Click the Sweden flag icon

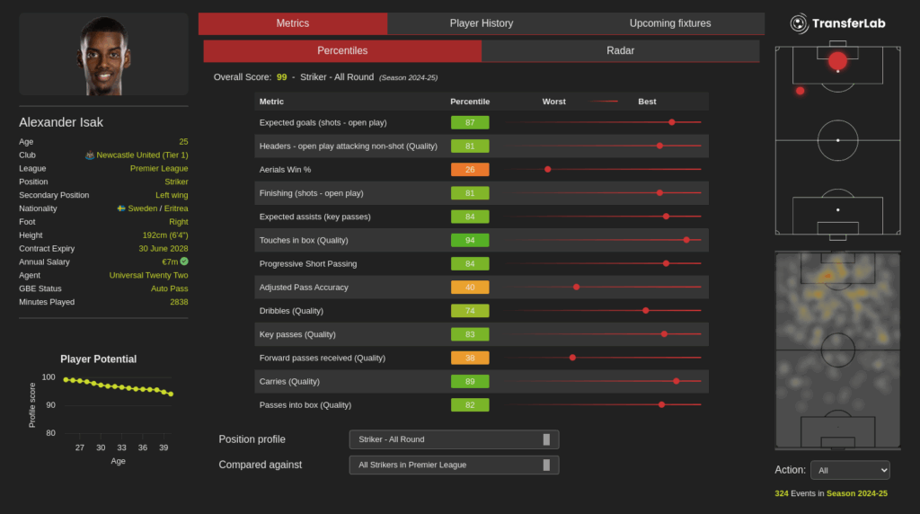(121, 208)
